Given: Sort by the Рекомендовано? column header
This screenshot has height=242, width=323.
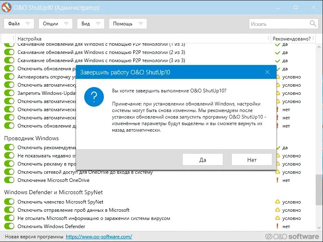Looking at the screenshot, I should click(x=293, y=38).
